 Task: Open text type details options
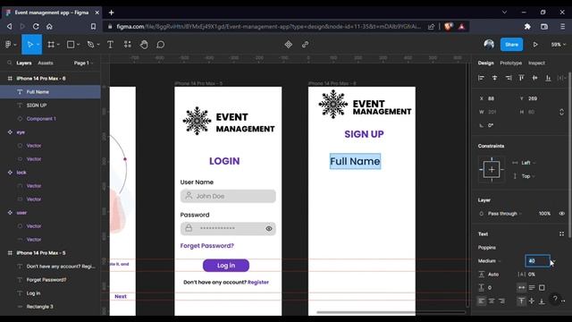pyautogui.click(x=561, y=234)
